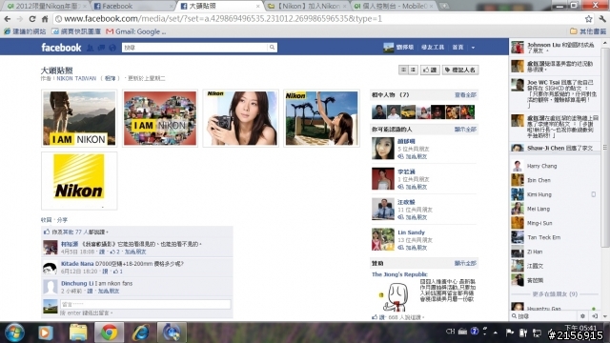Open the photo of woman holding camera
Screen dimensions: 610x343
(x=240, y=118)
